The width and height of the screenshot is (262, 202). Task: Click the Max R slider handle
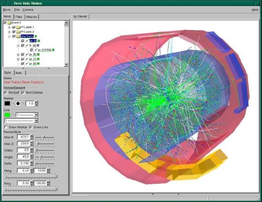[43, 137]
